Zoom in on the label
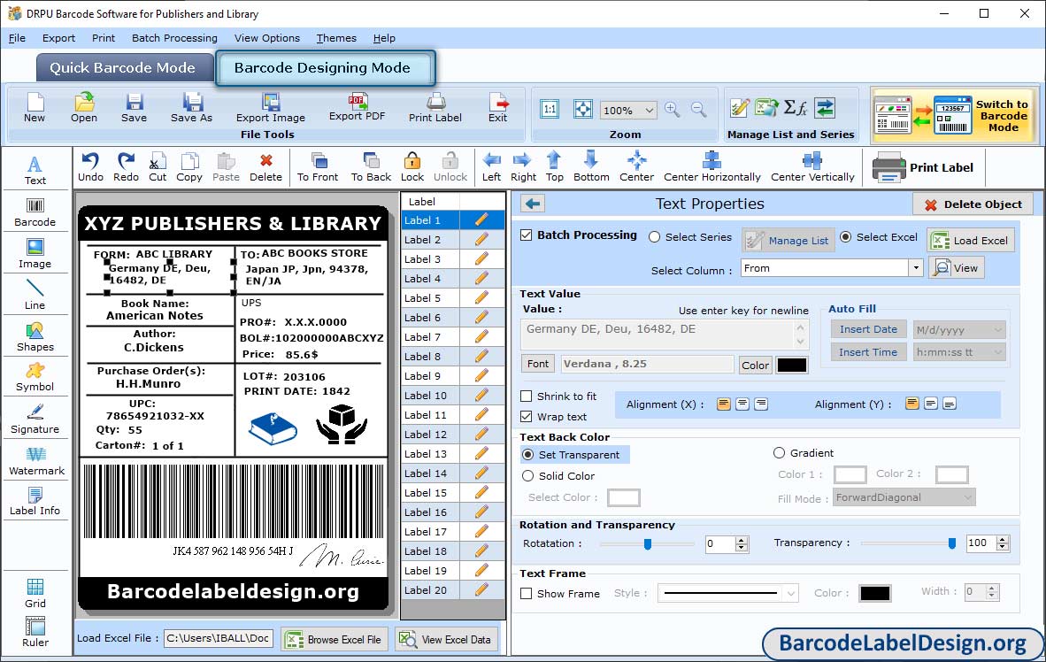 click(x=673, y=110)
